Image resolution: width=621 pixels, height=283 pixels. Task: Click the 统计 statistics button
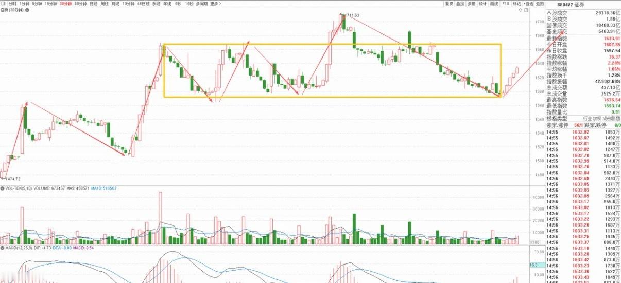point(482,3)
